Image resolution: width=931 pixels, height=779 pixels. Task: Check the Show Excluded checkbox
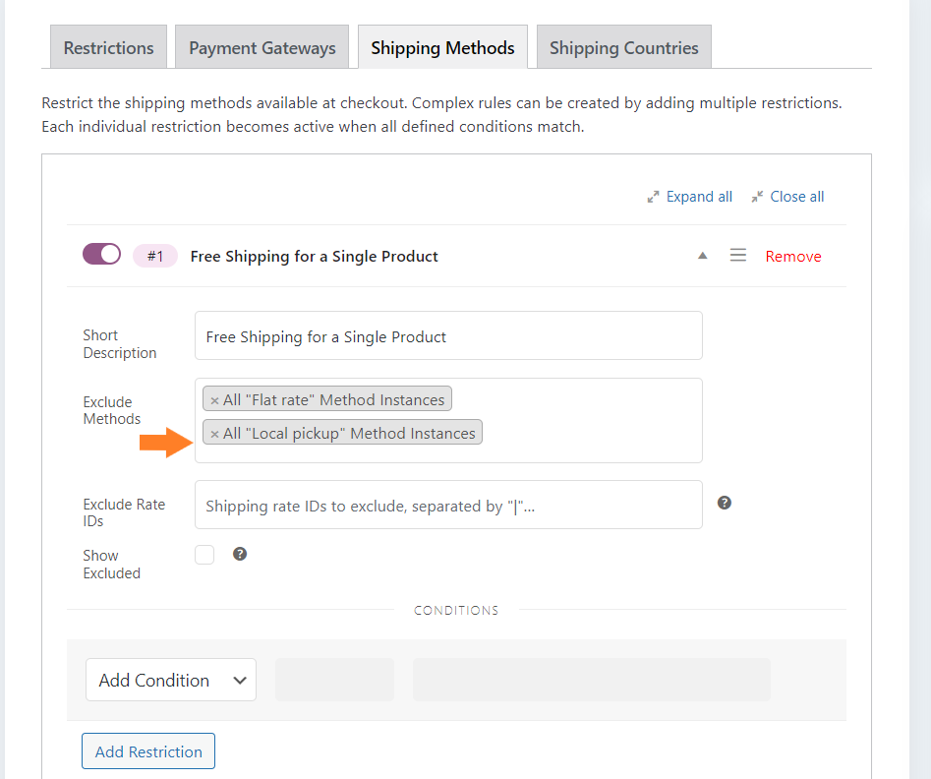204,555
